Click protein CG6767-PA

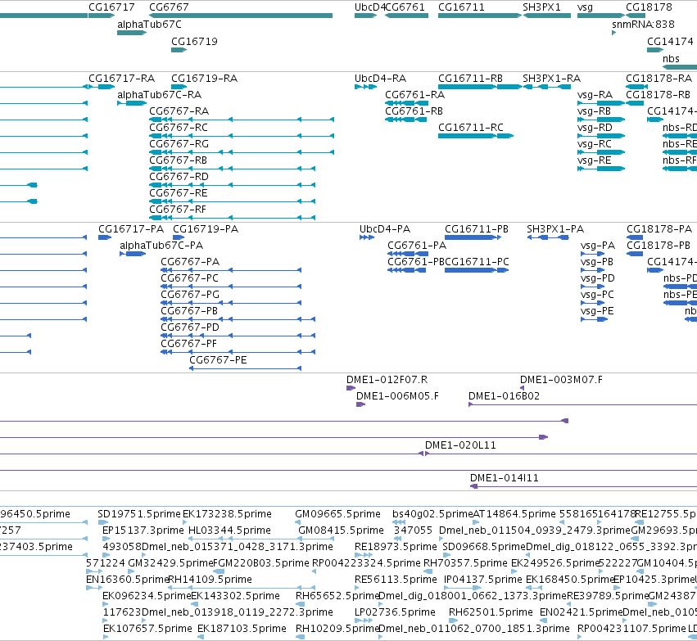click(190, 262)
